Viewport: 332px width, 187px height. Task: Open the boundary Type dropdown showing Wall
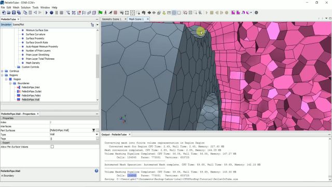click(97, 135)
